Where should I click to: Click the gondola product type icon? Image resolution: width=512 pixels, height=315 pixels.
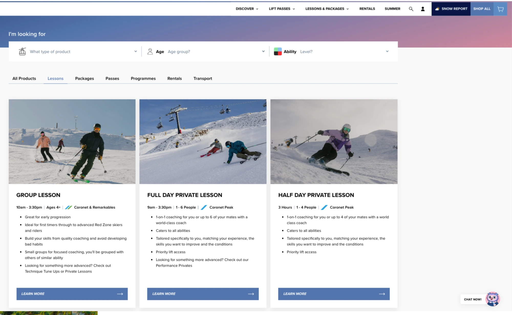(x=22, y=51)
